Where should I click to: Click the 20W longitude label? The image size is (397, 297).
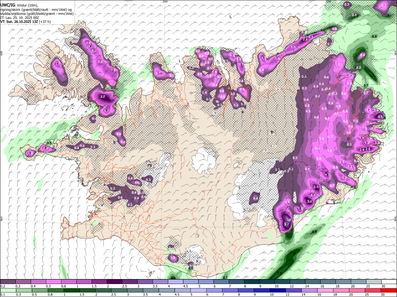coord(165,2)
